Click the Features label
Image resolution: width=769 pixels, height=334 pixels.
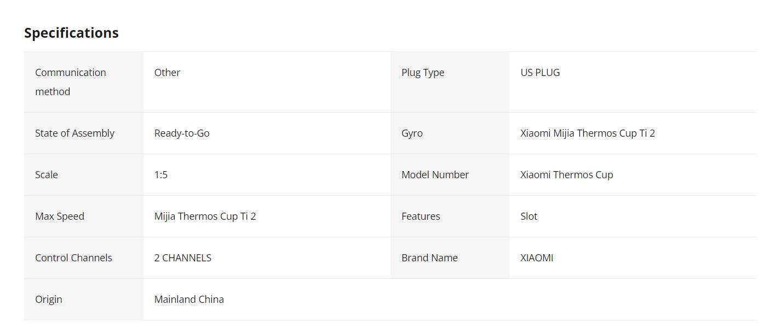click(421, 216)
